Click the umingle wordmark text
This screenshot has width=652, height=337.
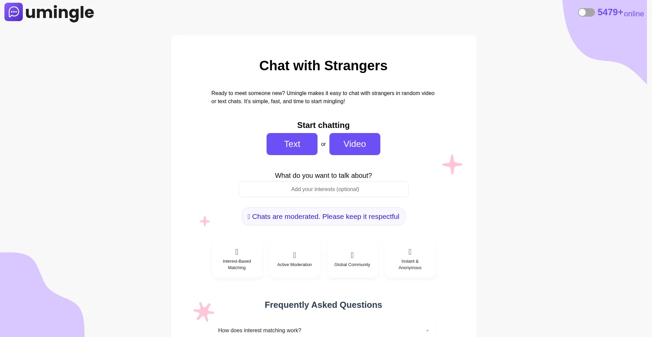60,13
